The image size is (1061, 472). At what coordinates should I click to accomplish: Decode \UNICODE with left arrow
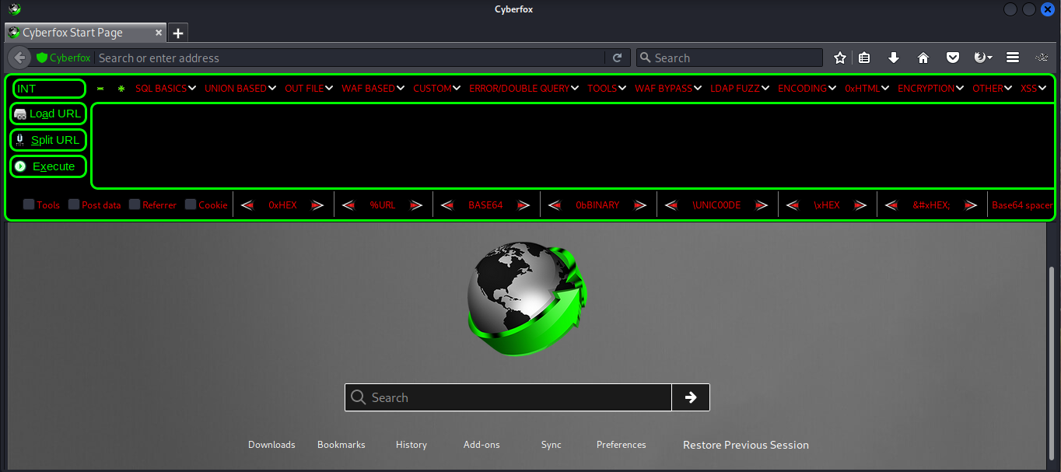click(671, 205)
